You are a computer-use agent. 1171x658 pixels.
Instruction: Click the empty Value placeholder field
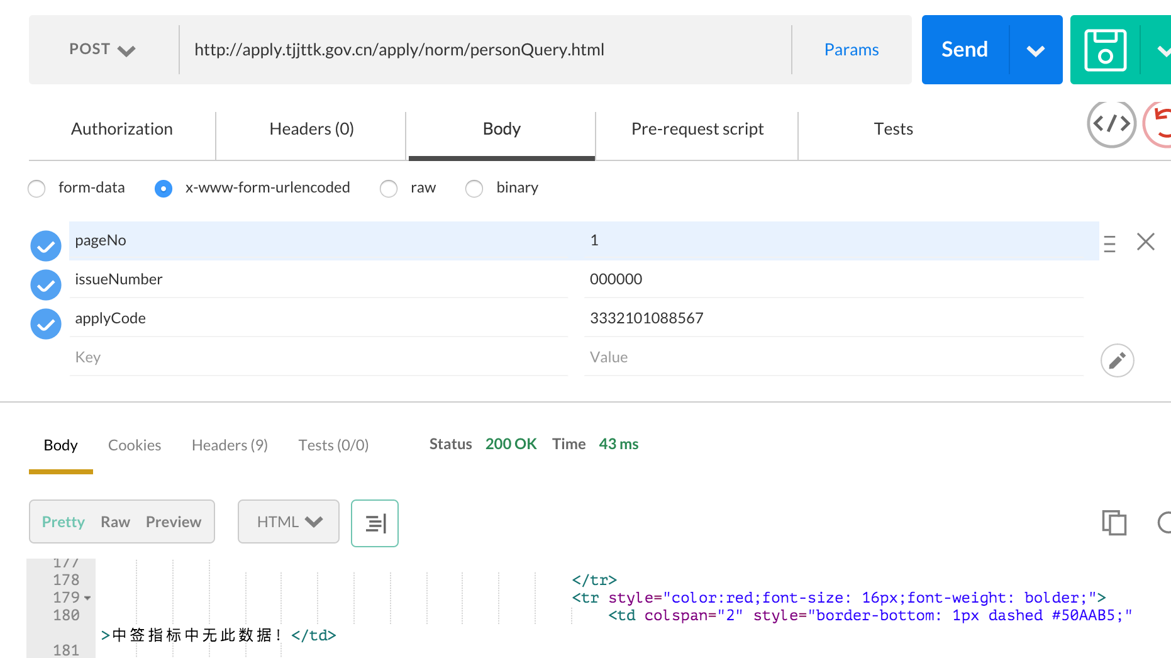click(x=834, y=357)
